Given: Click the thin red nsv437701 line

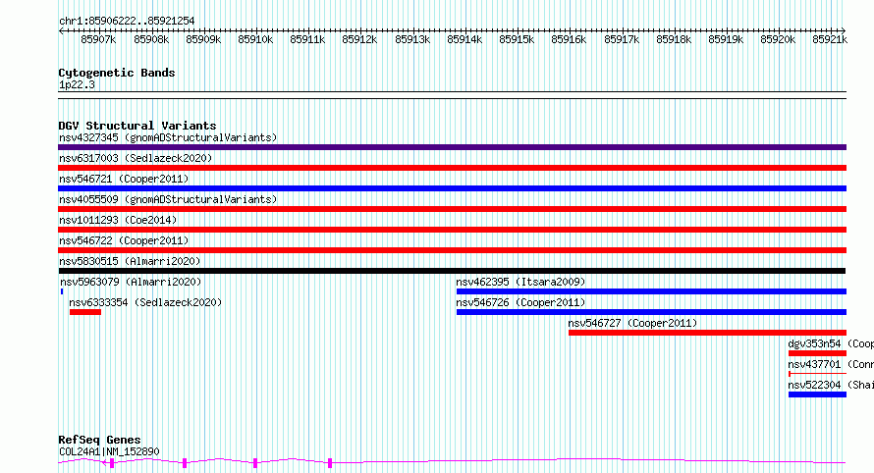Looking at the screenshot, I should pos(818,374).
